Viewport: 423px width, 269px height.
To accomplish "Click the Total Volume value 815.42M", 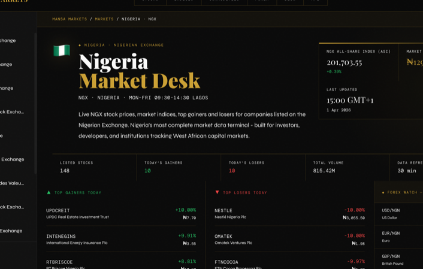I will [x=324, y=171].
